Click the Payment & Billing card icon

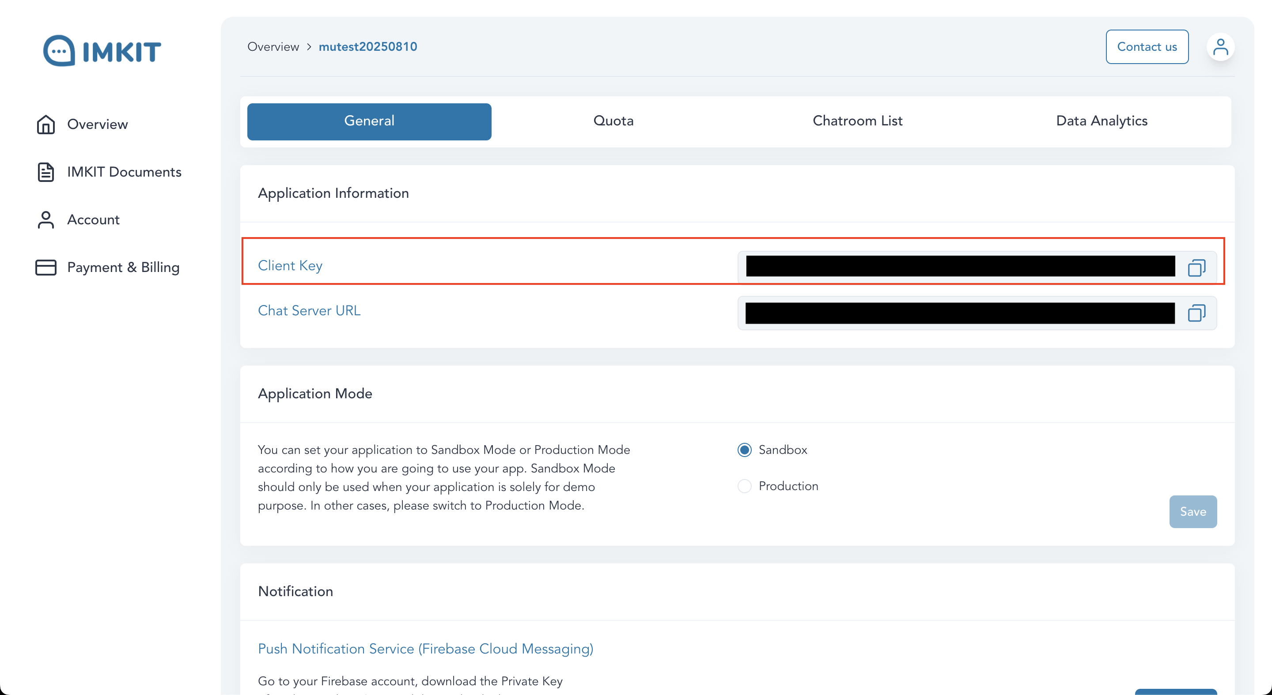(46, 267)
